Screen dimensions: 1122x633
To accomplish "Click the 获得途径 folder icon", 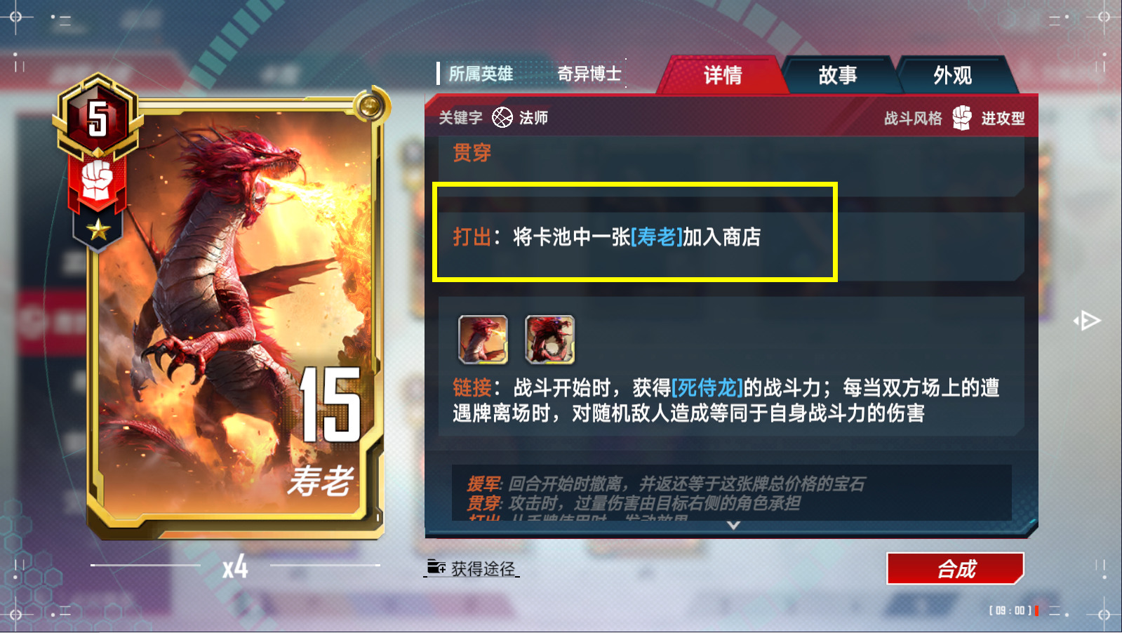I will (x=436, y=567).
